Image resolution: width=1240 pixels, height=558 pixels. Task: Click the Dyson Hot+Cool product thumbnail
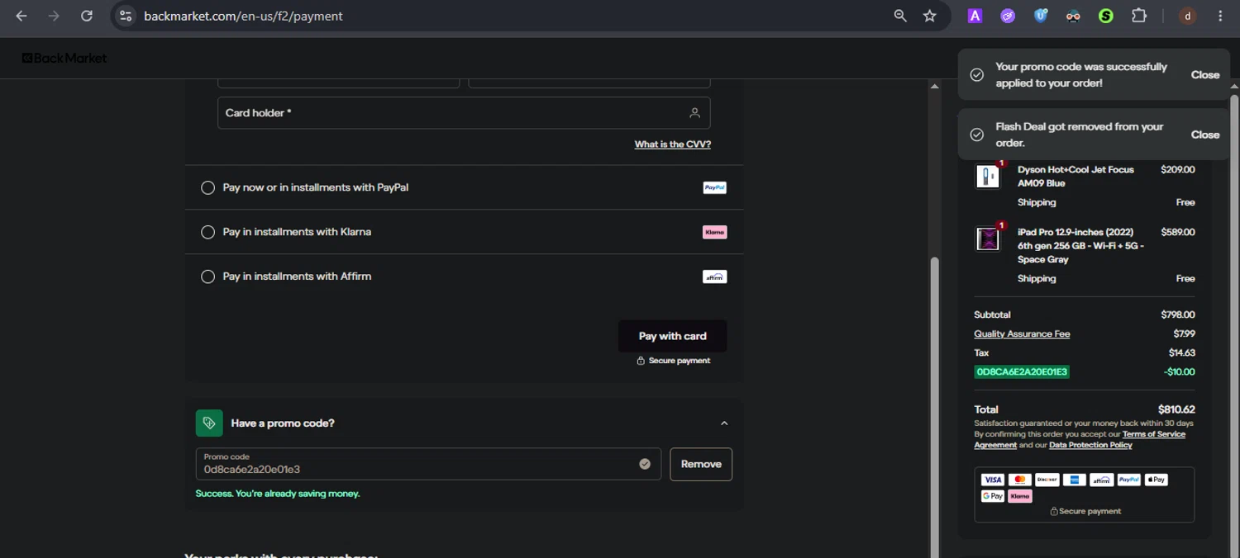point(988,176)
